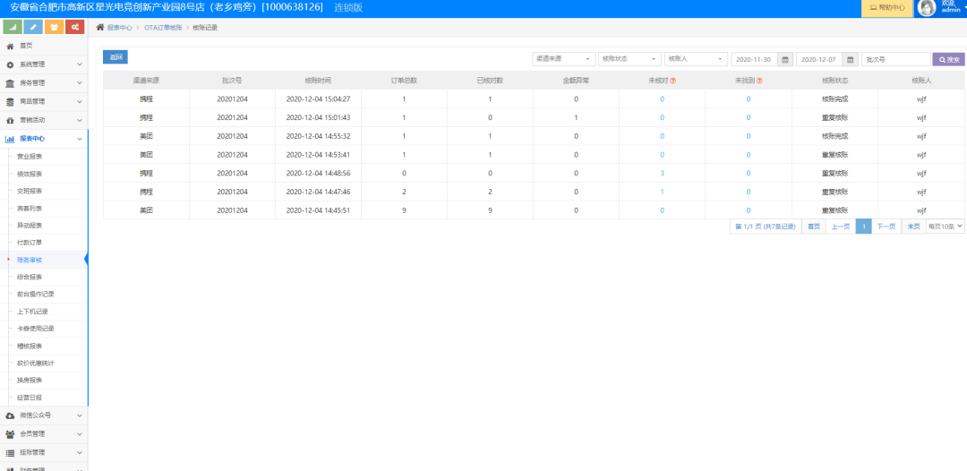Image resolution: width=967 pixels, height=471 pixels.
Task: Expand 商品管理 sidebar menu
Action: [45, 101]
